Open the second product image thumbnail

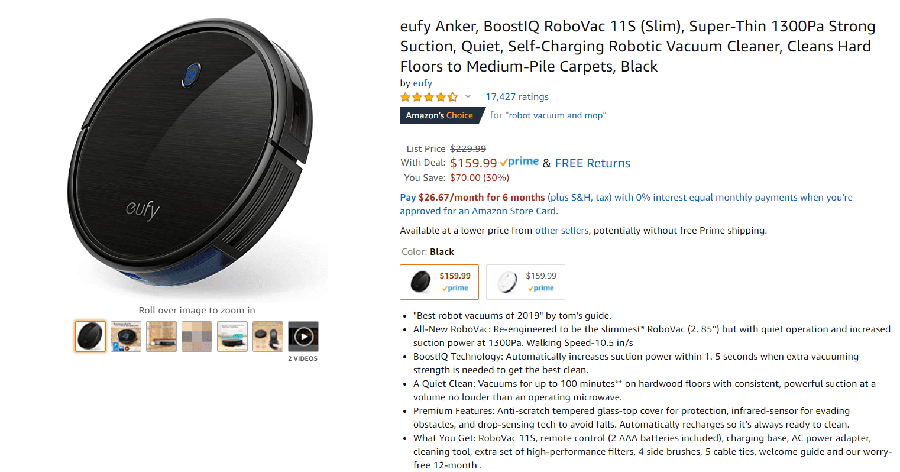[126, 337]
